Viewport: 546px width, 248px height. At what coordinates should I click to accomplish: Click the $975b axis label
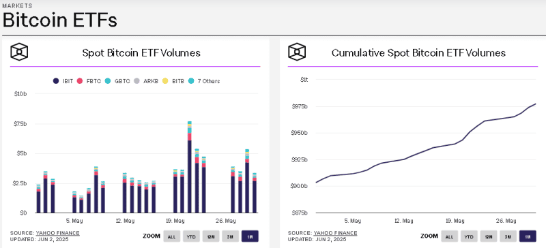300,106
